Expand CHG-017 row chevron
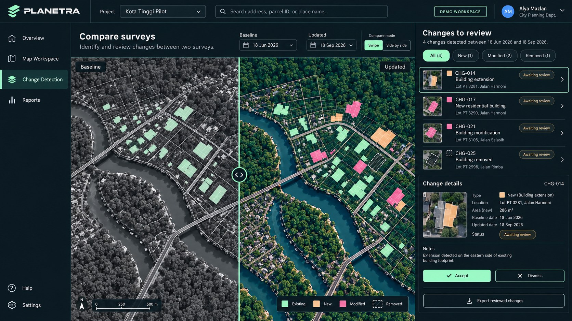Screen dimensions: 572x321 562,106
